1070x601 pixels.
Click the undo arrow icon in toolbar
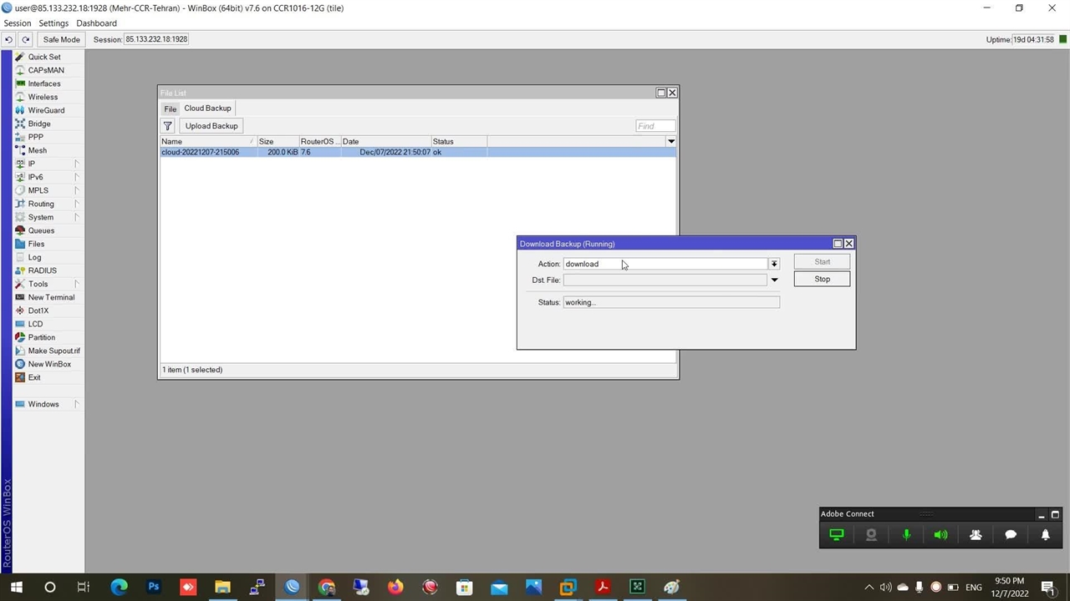[x=8, y=39]
